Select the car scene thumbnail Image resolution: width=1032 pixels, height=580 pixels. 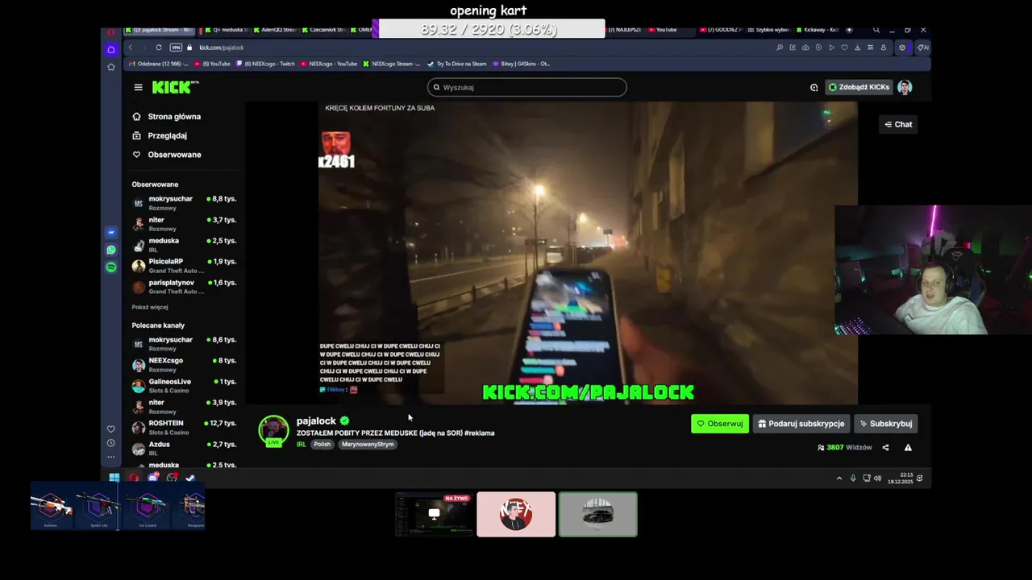coord(598,514)
